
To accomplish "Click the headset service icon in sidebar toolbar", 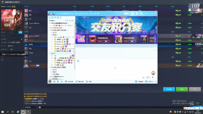I will [x=52, y=18].
